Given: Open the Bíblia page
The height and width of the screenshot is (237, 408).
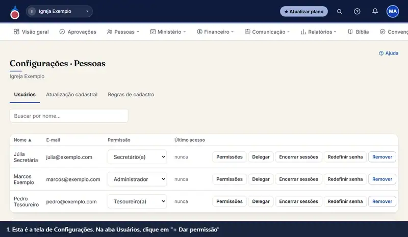Looking at the screenshot, I should [359, 32].
